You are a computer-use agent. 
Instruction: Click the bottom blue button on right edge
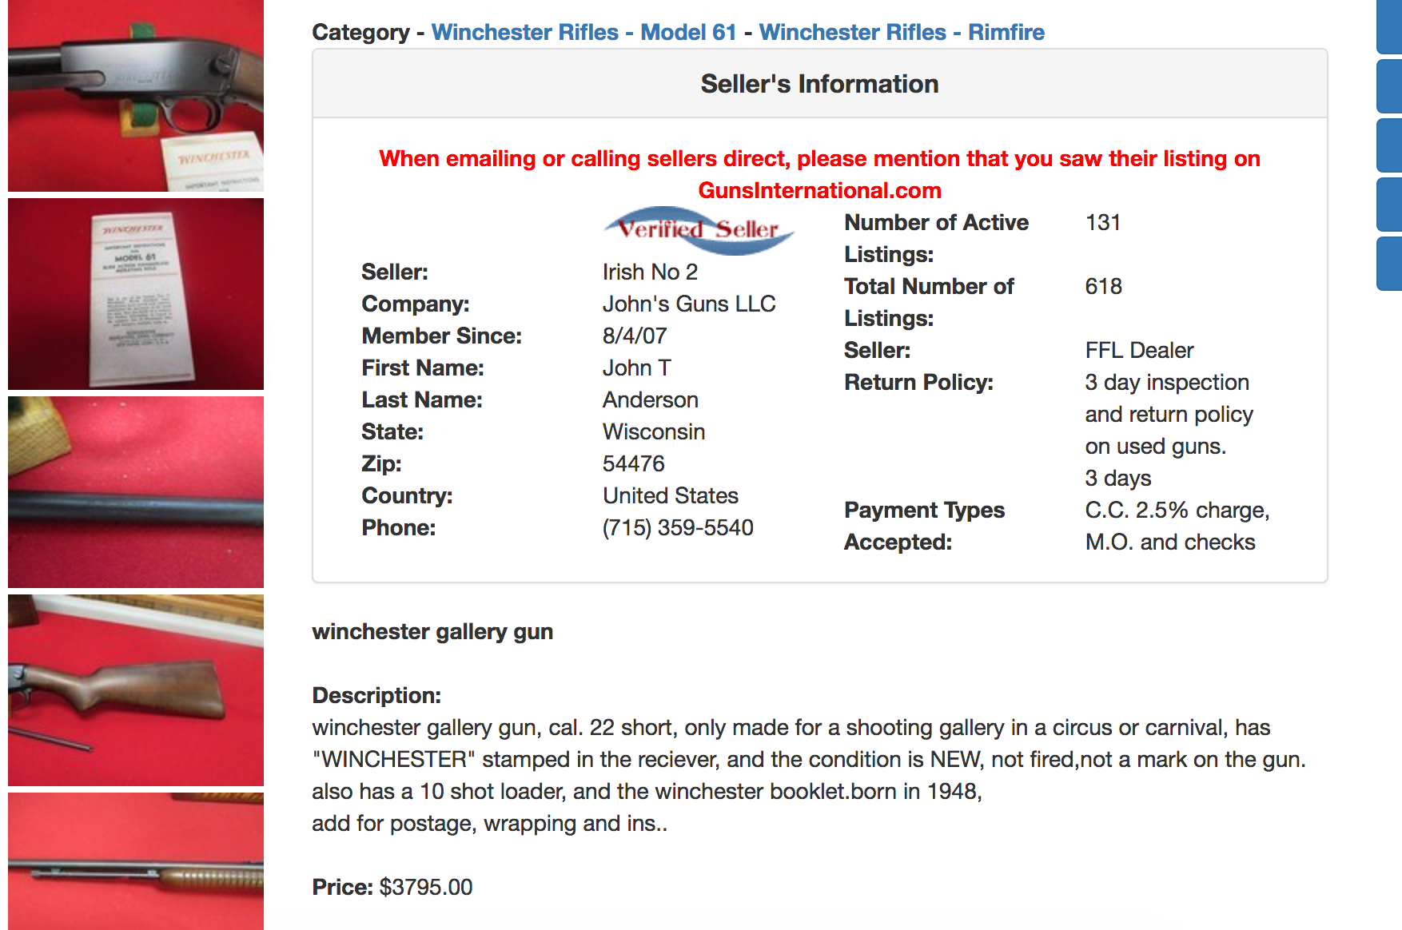pos(1389,264)
